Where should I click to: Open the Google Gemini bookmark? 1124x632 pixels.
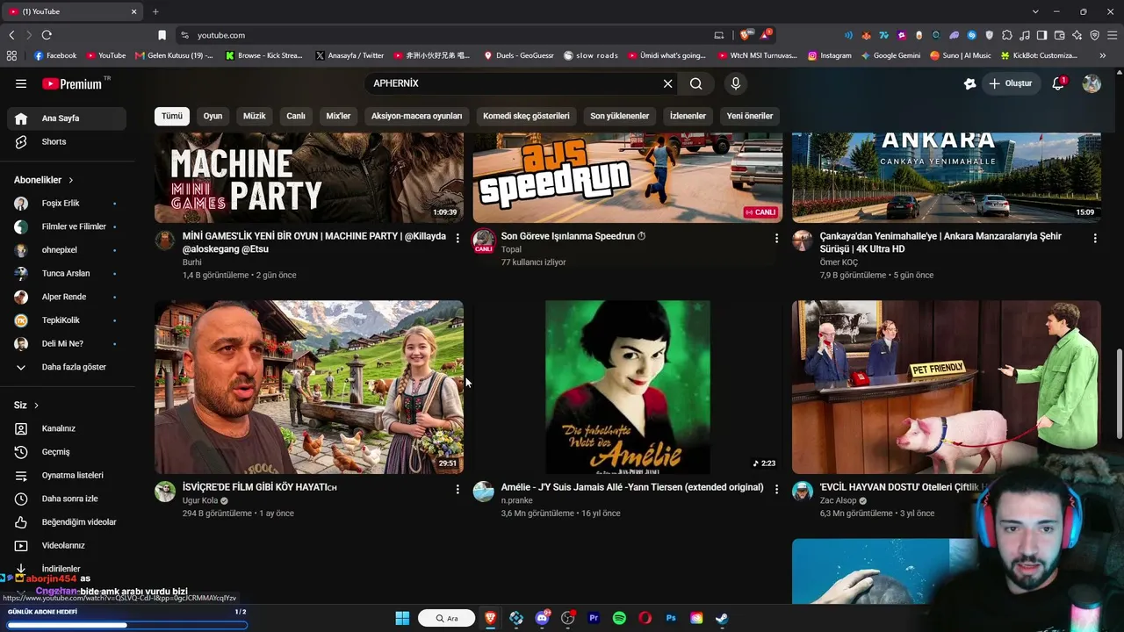[890, 55]
